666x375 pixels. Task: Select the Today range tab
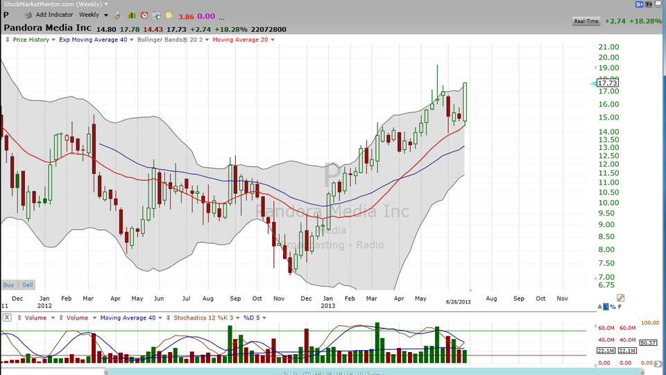(x=374, y=374)
